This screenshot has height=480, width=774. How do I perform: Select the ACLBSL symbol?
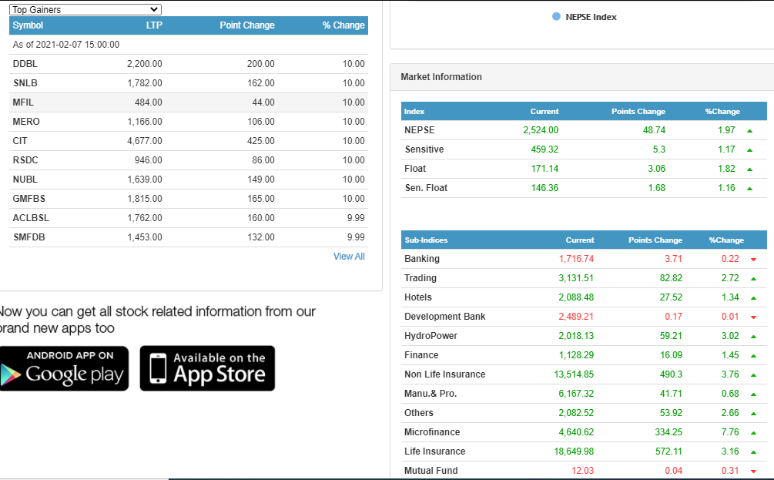(x=31, y=218)
